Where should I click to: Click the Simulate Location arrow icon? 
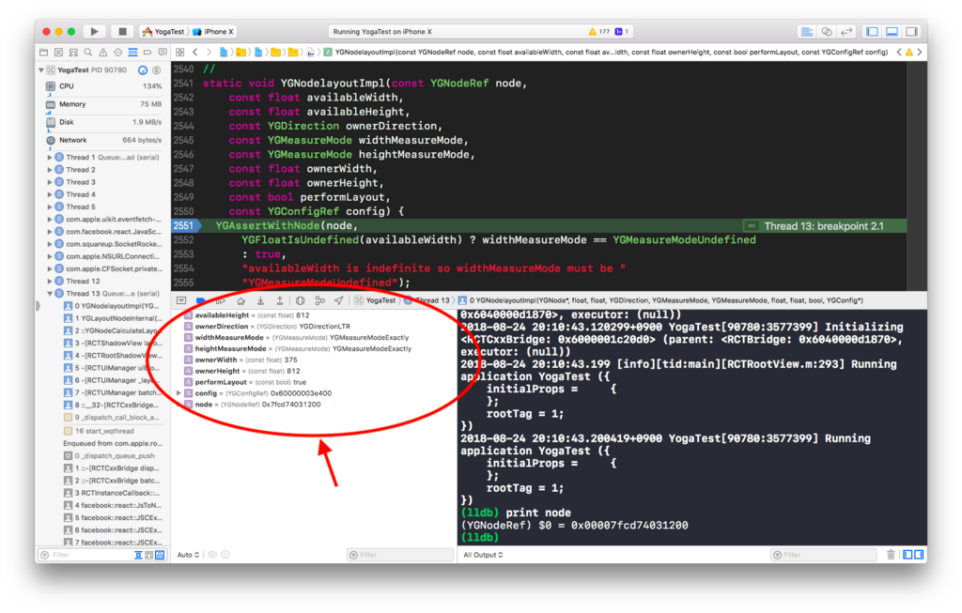tap(339, 300)
